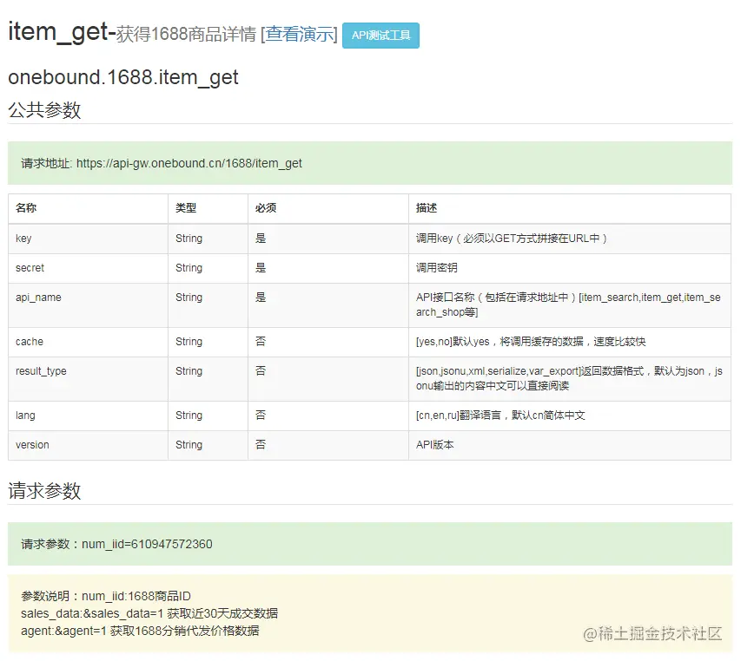Click the [cn,en,ru]翻译语言 description
Screen dimensions: 741x661
coord(500,416)
